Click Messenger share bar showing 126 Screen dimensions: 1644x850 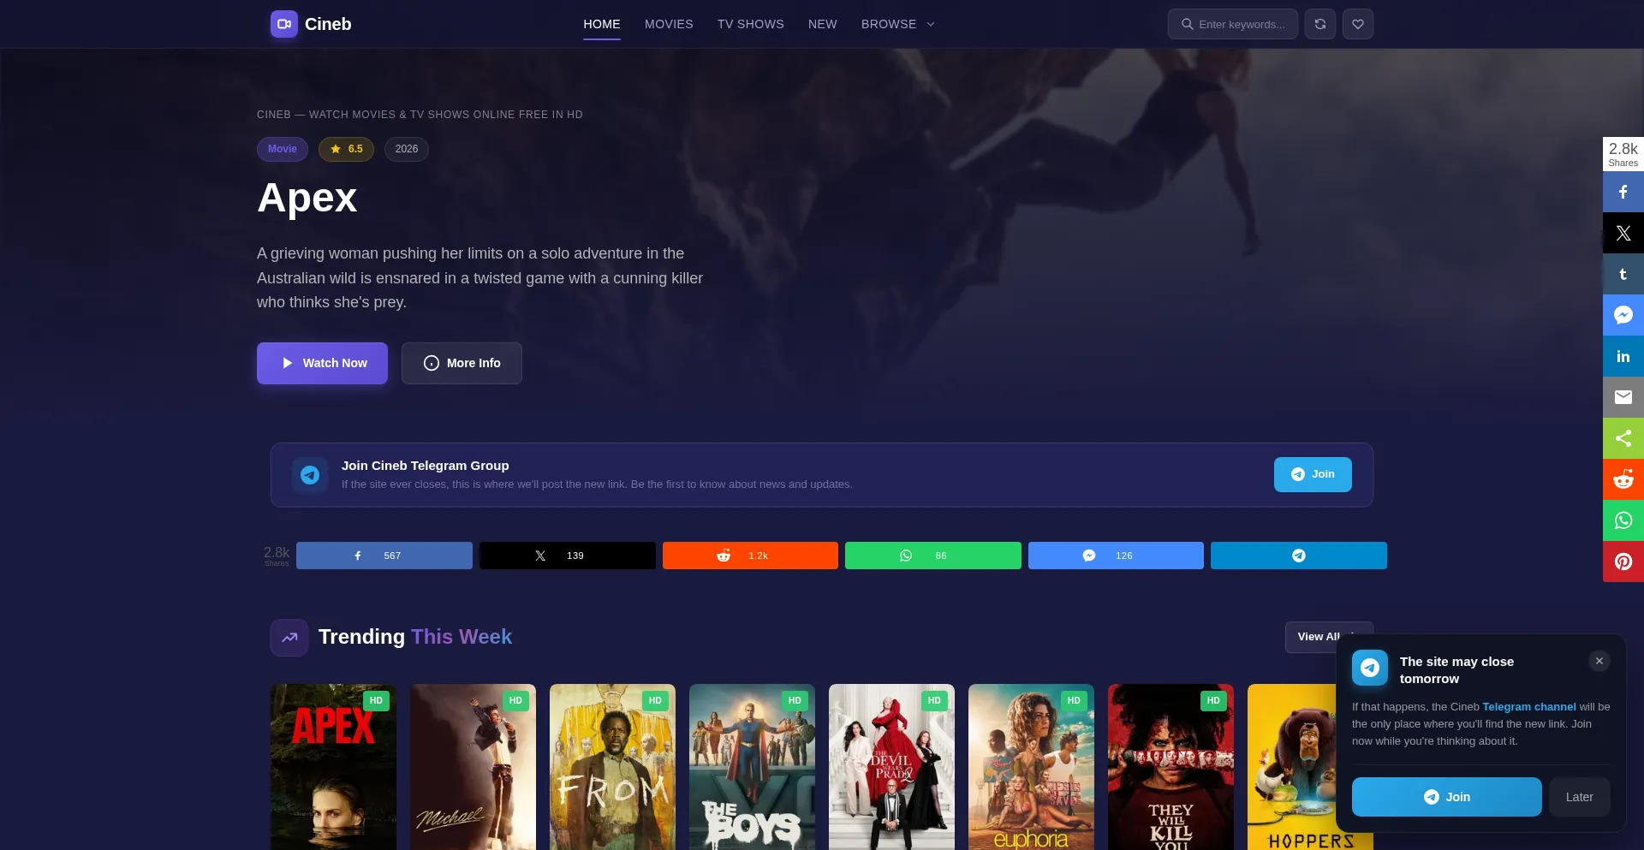click(x=1116, y=556)
